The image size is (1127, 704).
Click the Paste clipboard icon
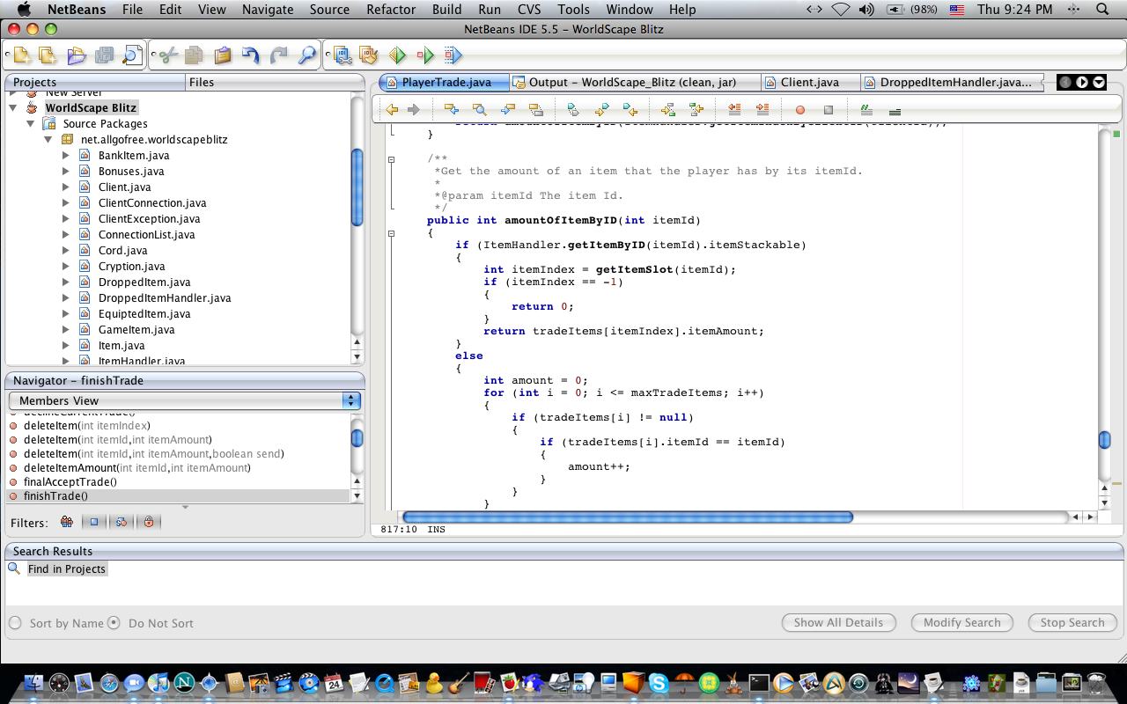point(223,55)
